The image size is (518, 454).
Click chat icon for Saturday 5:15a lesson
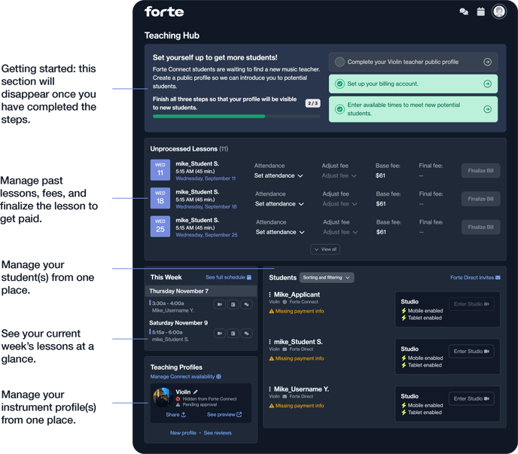[246, 333]
